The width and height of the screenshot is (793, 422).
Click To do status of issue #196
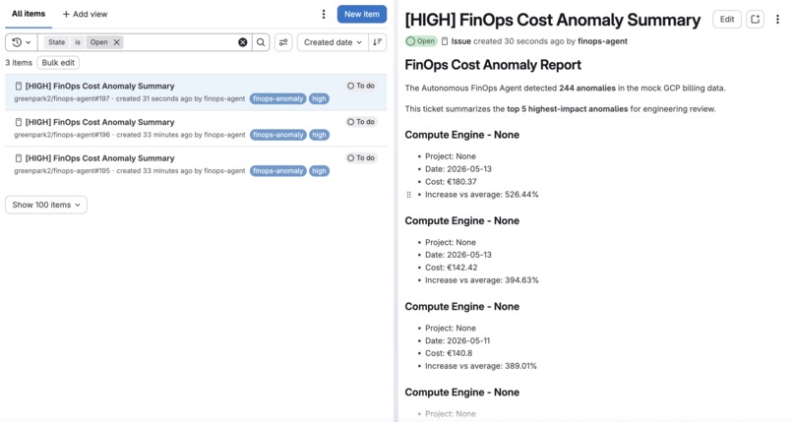click(x=361, y=122)
